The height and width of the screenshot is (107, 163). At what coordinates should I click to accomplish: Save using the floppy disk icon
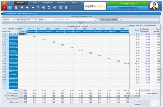pyautogui.click(x=22, y=7)
